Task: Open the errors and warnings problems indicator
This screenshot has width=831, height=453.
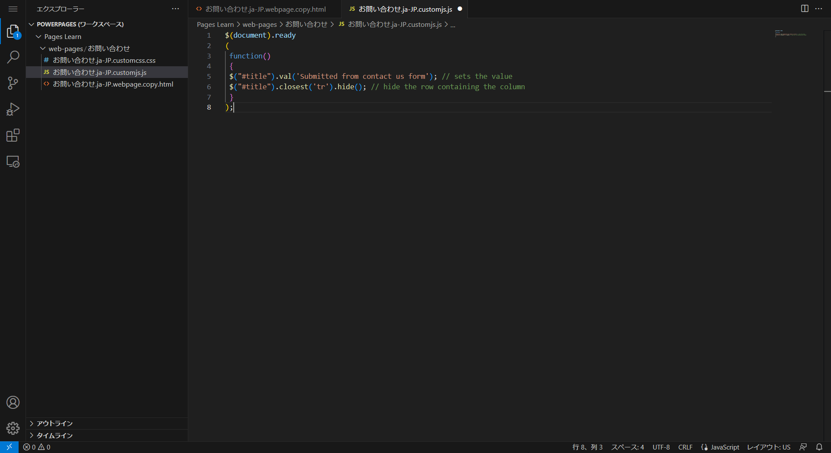Action: point(37,447)
